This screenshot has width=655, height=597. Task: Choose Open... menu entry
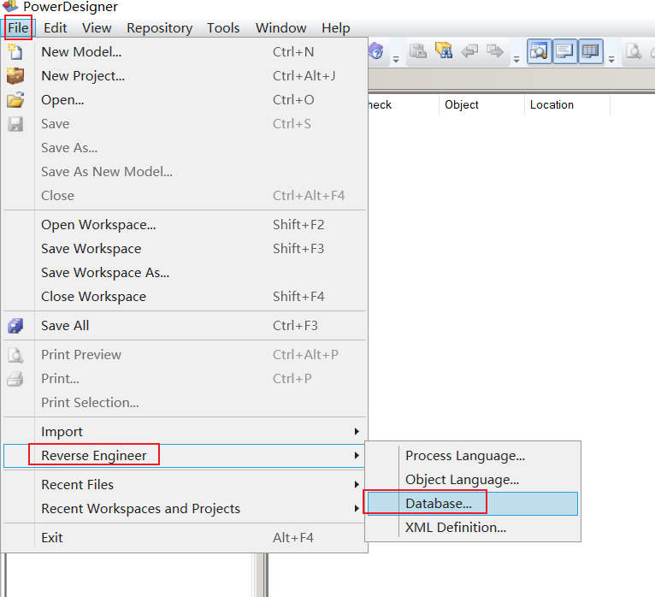click(185, 100)
